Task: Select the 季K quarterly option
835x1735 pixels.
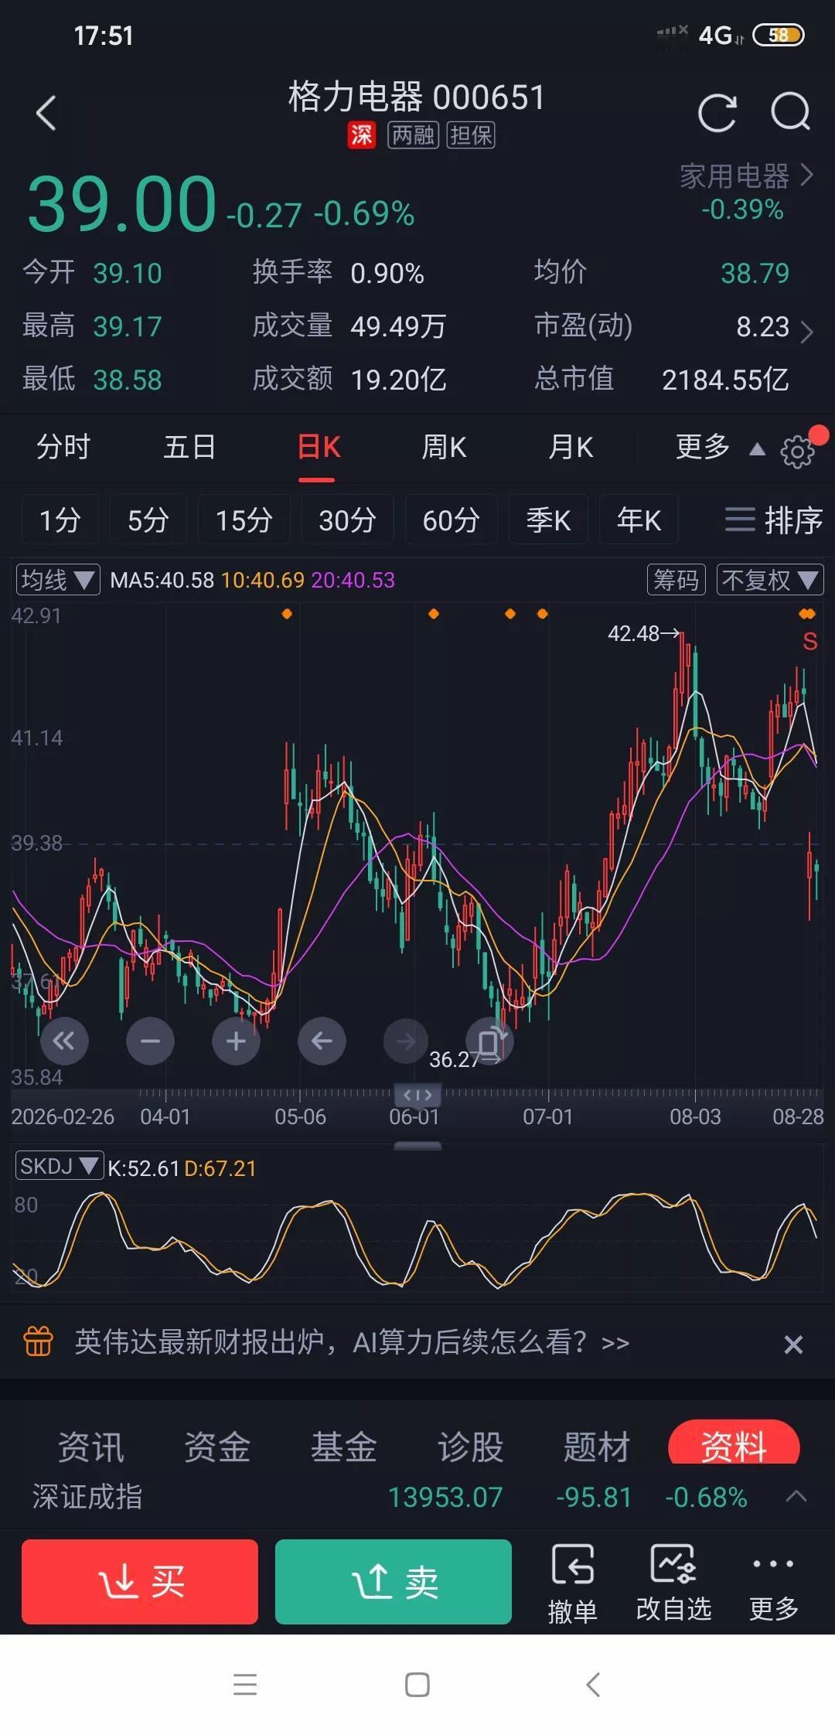Action: tap(548, 520)
